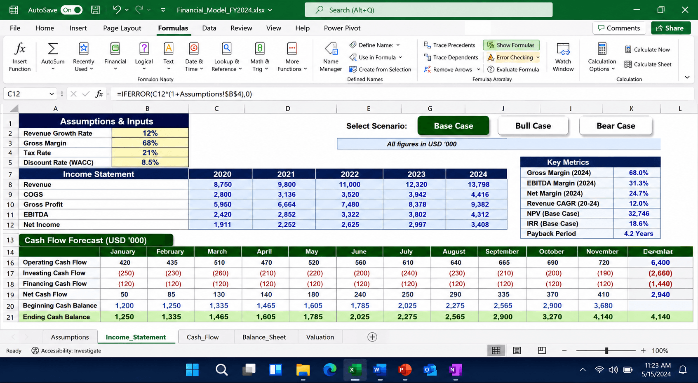This screenshot has width=698, height=383.
Task: Collapse the ribbon with chevron
Action: point(687,77)
